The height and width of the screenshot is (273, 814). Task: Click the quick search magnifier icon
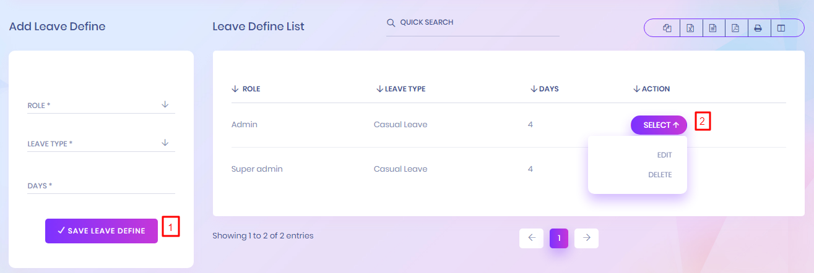coord(391,23)
